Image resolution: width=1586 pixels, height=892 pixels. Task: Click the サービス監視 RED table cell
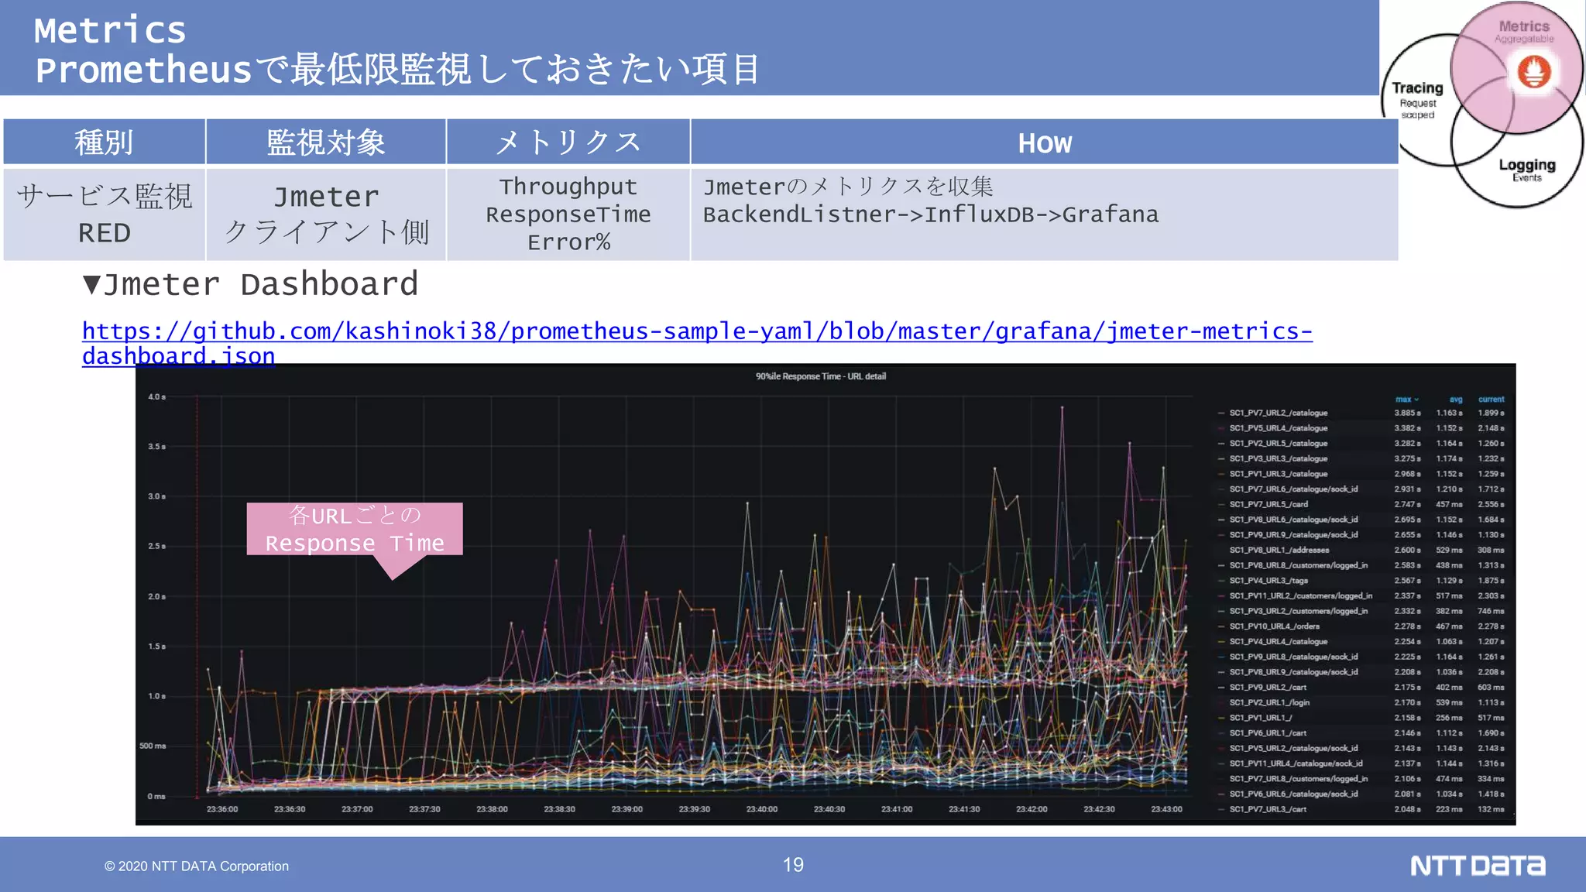[x=104, y=214]
